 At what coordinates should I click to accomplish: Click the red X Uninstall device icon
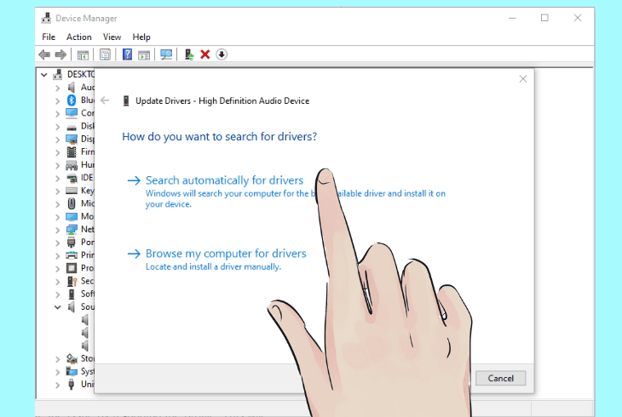[205, 54]
